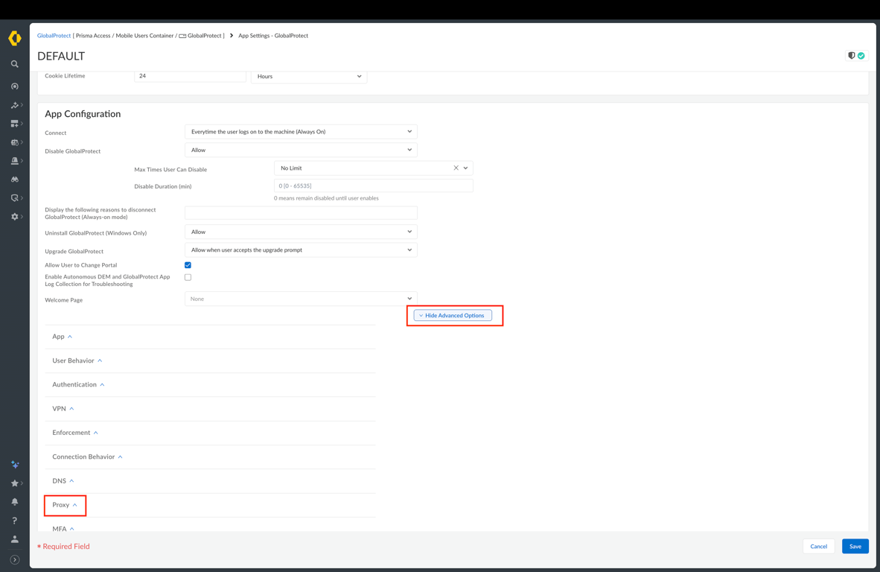Image resolution: width=880 pixels, height=572 pixels.
Task: Click the '0 means remain disabled' hint text
Action: click(x=326, y=198)
